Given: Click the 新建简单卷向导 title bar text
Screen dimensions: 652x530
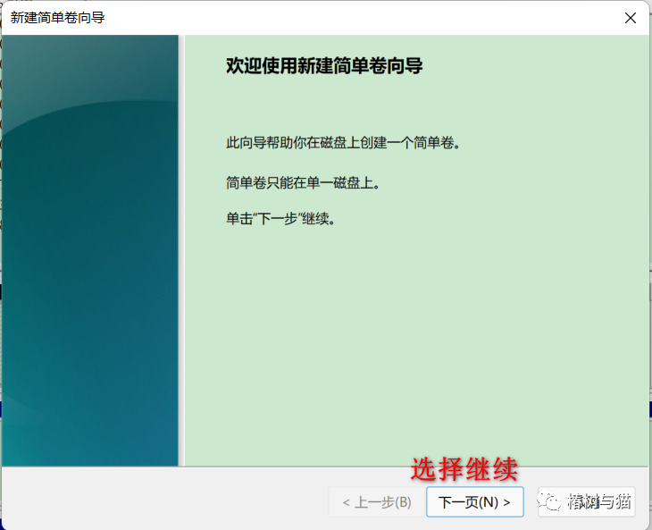Looking at the screenshot, I should point(57,18).
